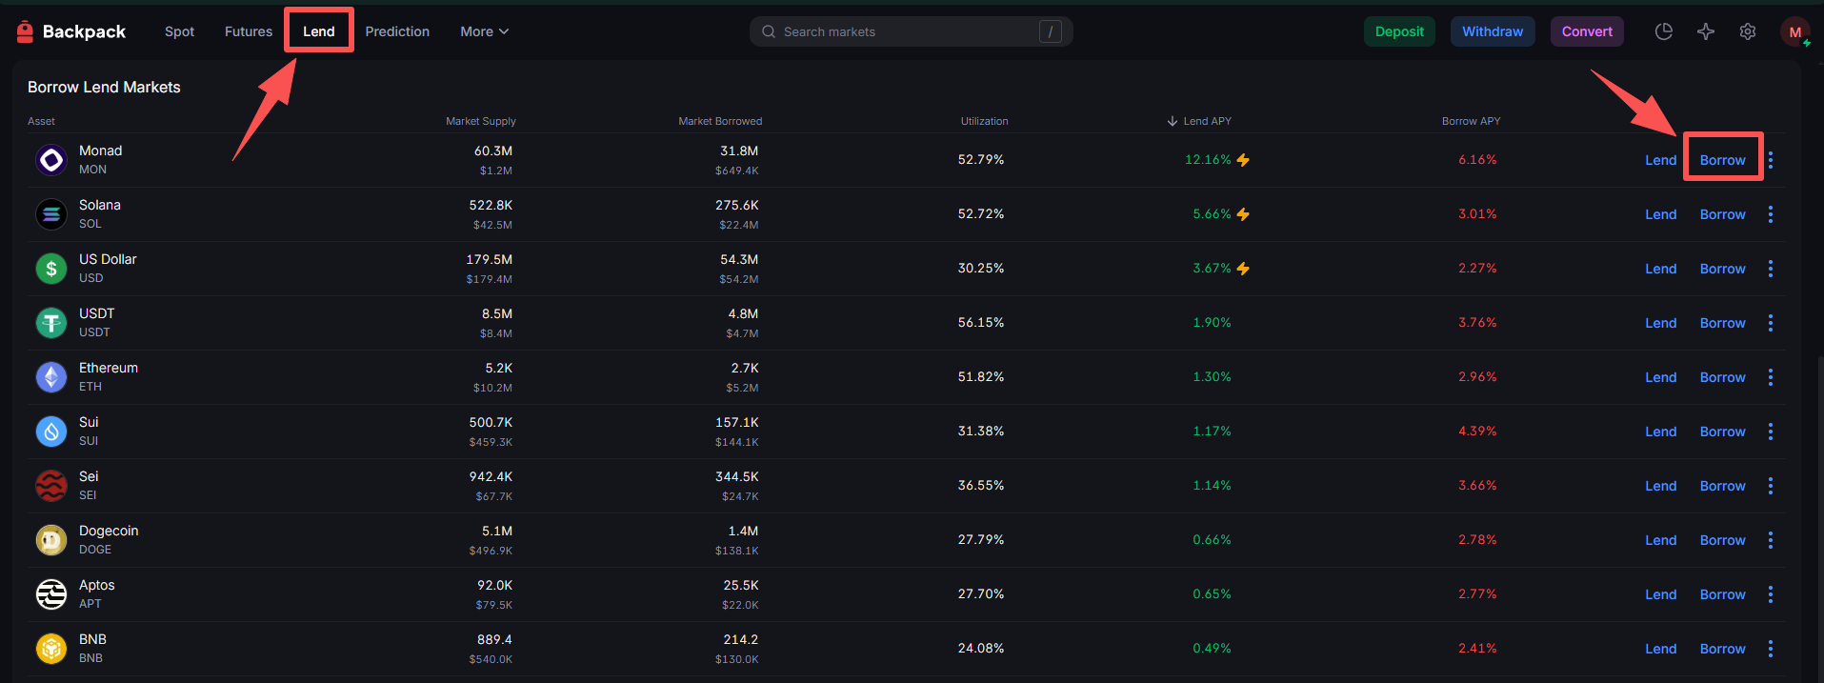Click Lend for US Dollar
Image resolution: width=1824 pixels, height=683 pixels.
(1660, 269)
